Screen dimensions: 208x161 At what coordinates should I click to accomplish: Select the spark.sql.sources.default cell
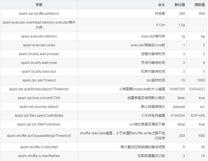coord(39,107)
